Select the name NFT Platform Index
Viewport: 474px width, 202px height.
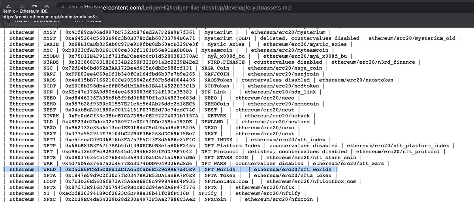pyautogui.click(x=232, y=146)
